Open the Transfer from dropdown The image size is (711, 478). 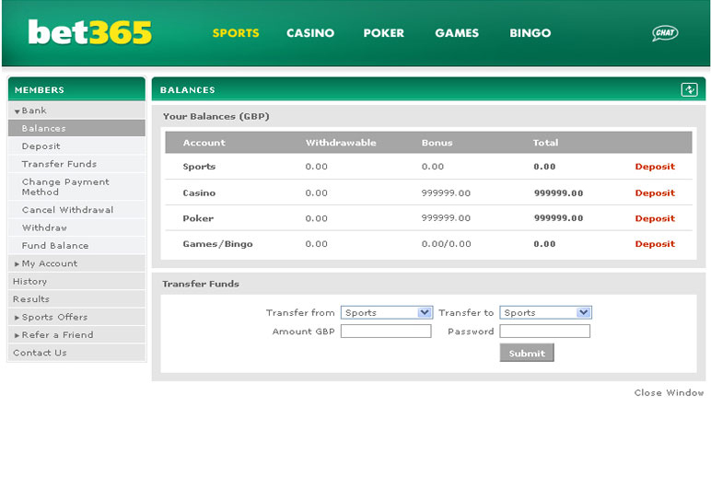click(x=386, y=312)
